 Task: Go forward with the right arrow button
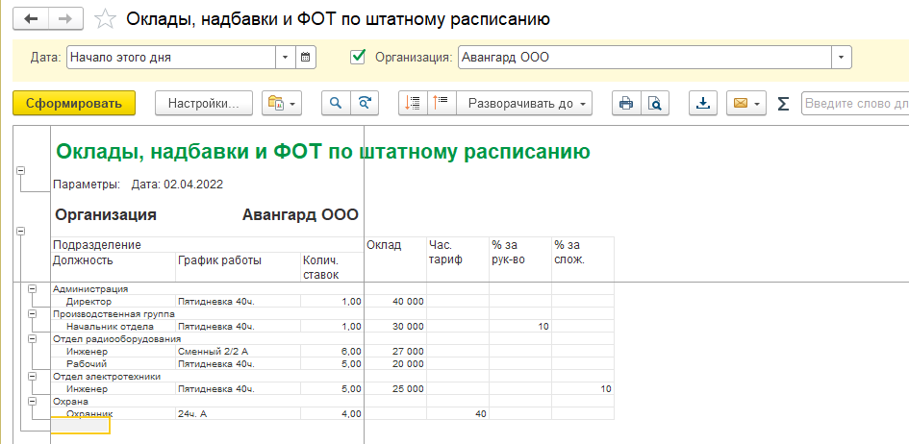point(65,18)
